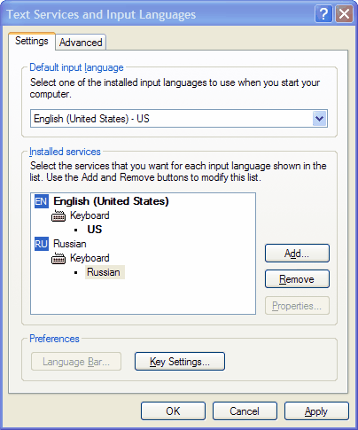
Task: Click the EN language badge icon
Action: [42, 201]
